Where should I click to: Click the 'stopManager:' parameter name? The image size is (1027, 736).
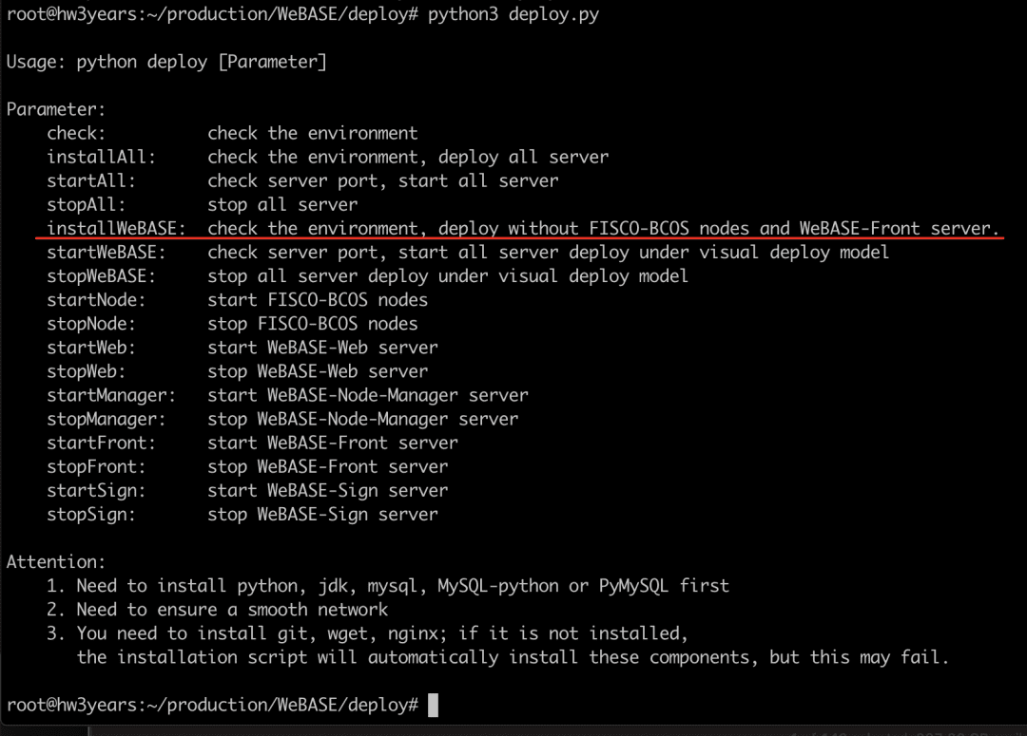click(107, 420)
